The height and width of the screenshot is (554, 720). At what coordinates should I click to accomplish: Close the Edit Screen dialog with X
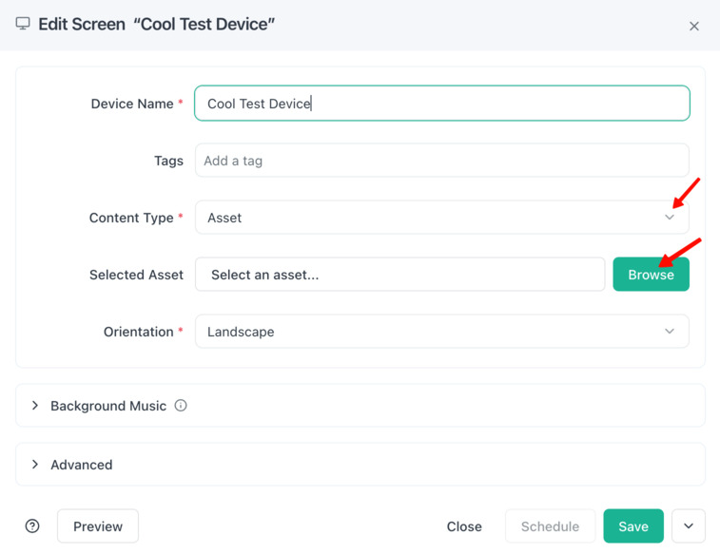click(693, 27)
